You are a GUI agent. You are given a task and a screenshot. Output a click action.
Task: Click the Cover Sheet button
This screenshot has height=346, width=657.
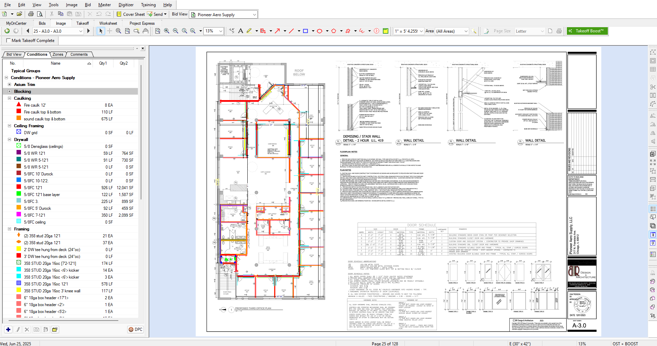click(130, 14)
